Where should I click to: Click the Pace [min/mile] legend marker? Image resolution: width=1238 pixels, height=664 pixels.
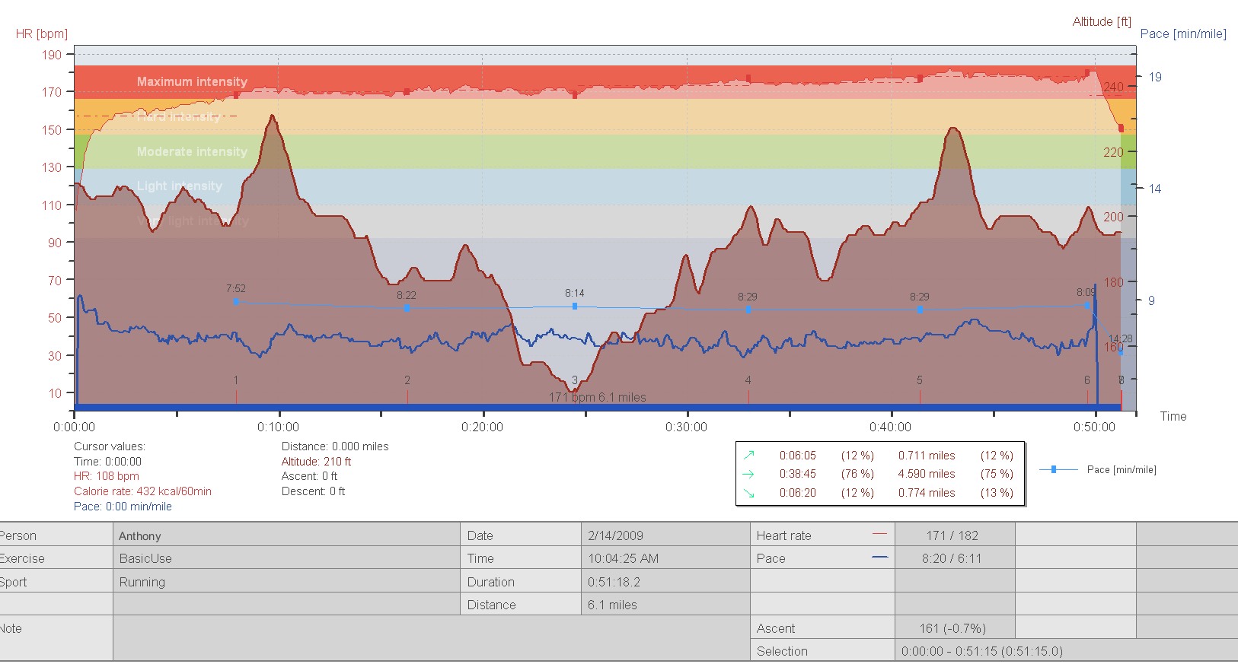point(1054,470)
